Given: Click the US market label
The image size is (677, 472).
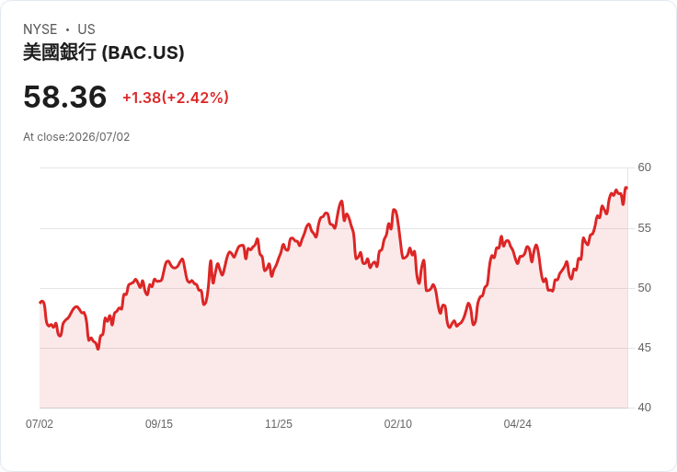Looking at the screenshot, I should click(86, 29).
